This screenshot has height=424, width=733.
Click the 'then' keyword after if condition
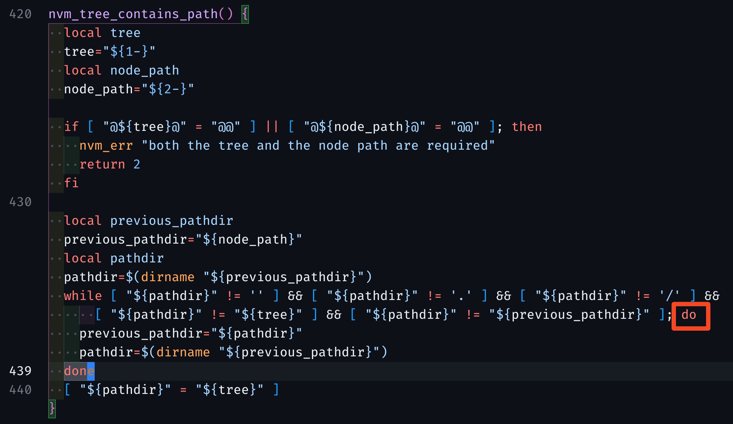pyautogui.click(x=527, y=127)
